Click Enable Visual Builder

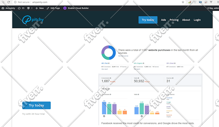[x=76, y=8]
